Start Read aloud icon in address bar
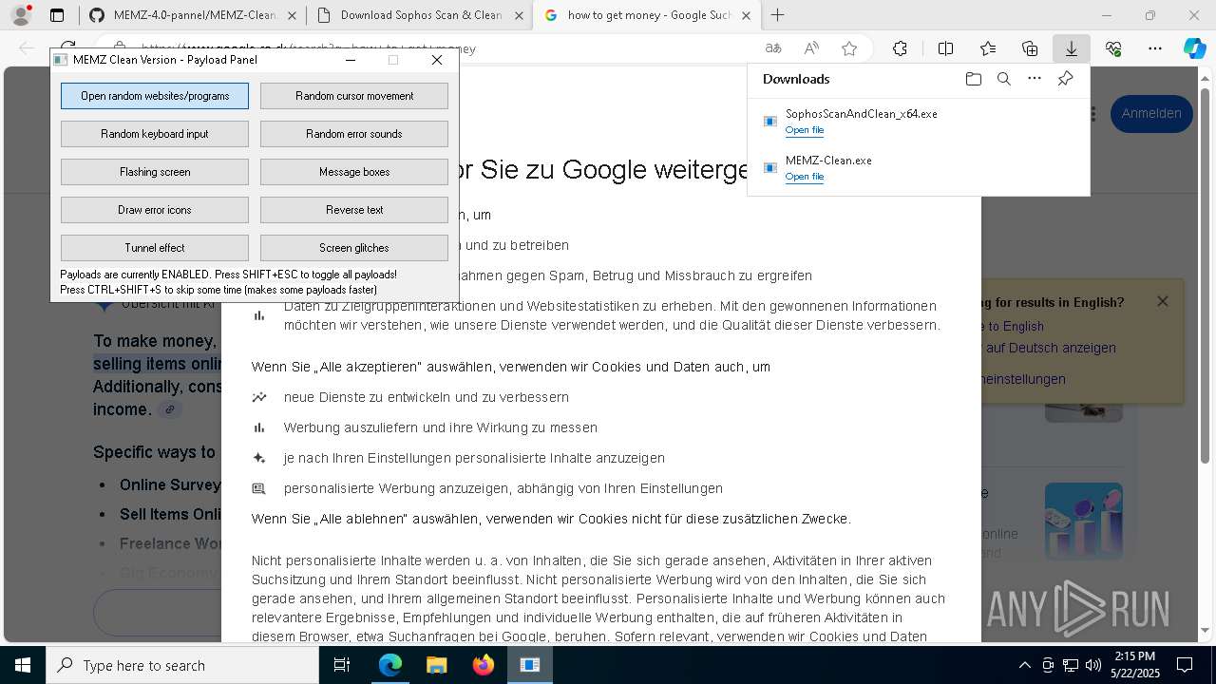Image resolution: width=1216 pixels, height=684 pixels. [x=811, y=48]
